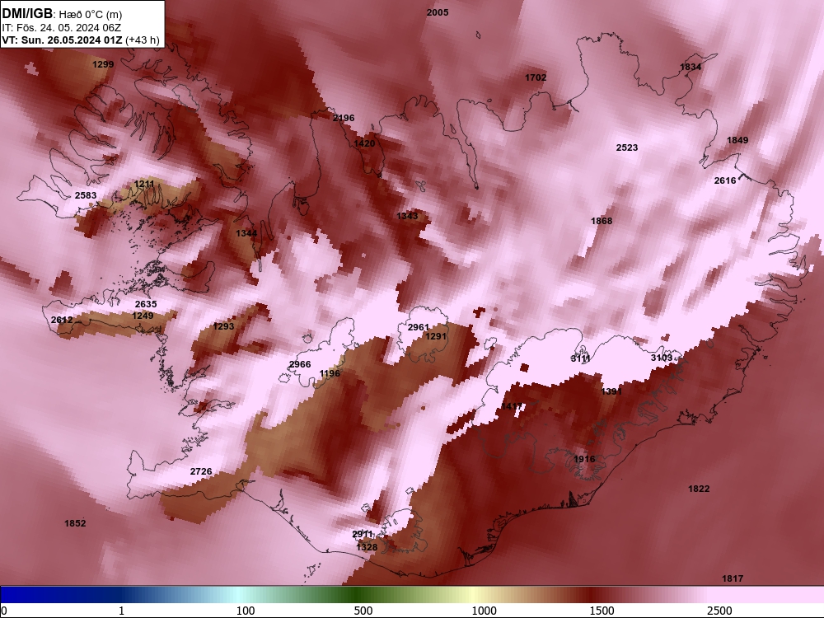This screenshot has height=618, width=824.
Task: Click the 1849 height label
Action: pyautogui.click(x=737, y=140)
